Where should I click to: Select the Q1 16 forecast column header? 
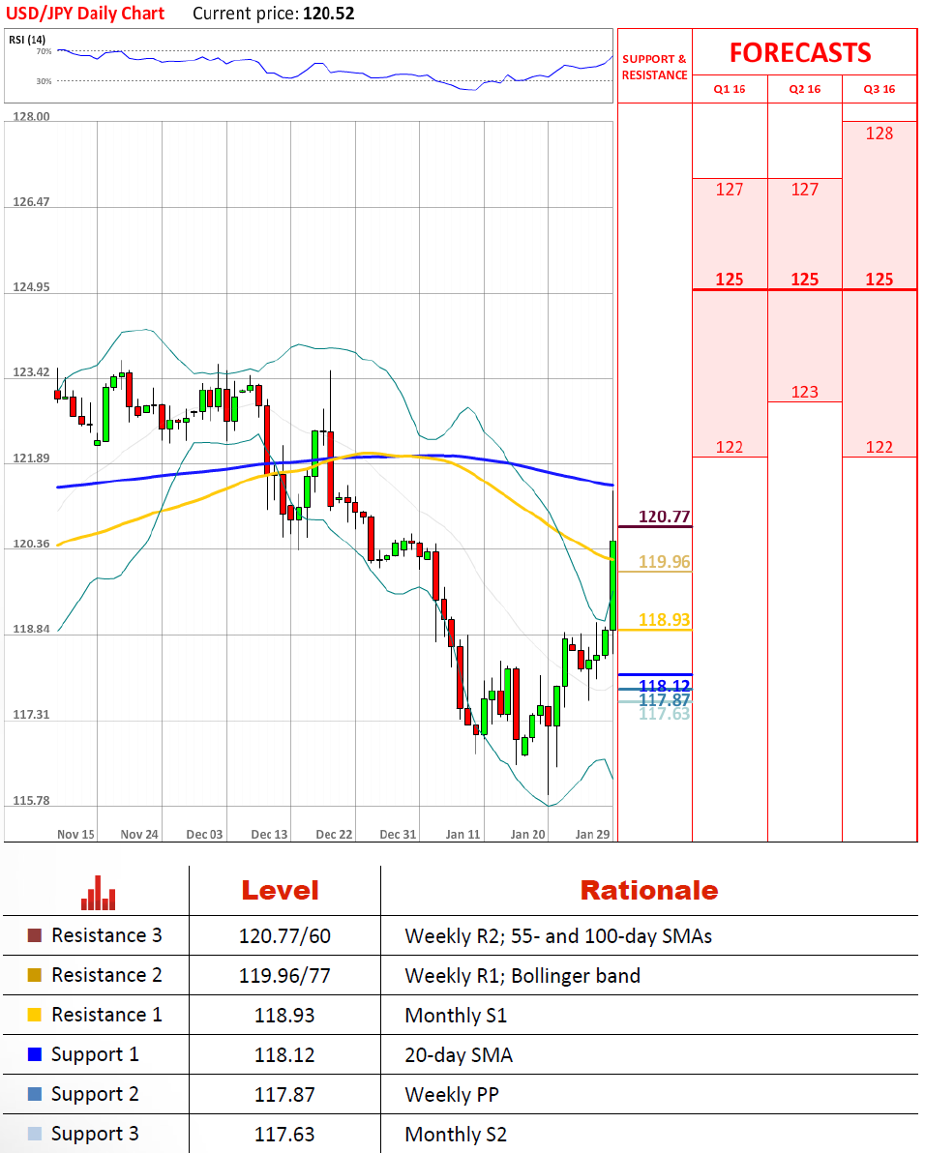(x=730, y=89)
